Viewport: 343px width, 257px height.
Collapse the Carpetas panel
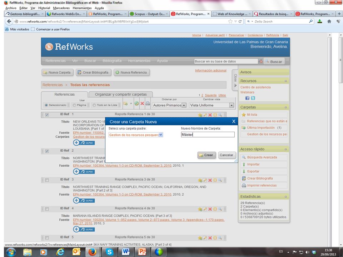(285, 107)
